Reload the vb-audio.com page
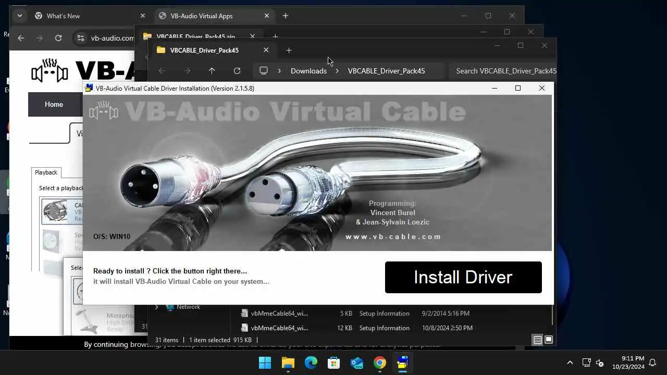This screenshot has height=375, width=667. click(58, 38)
